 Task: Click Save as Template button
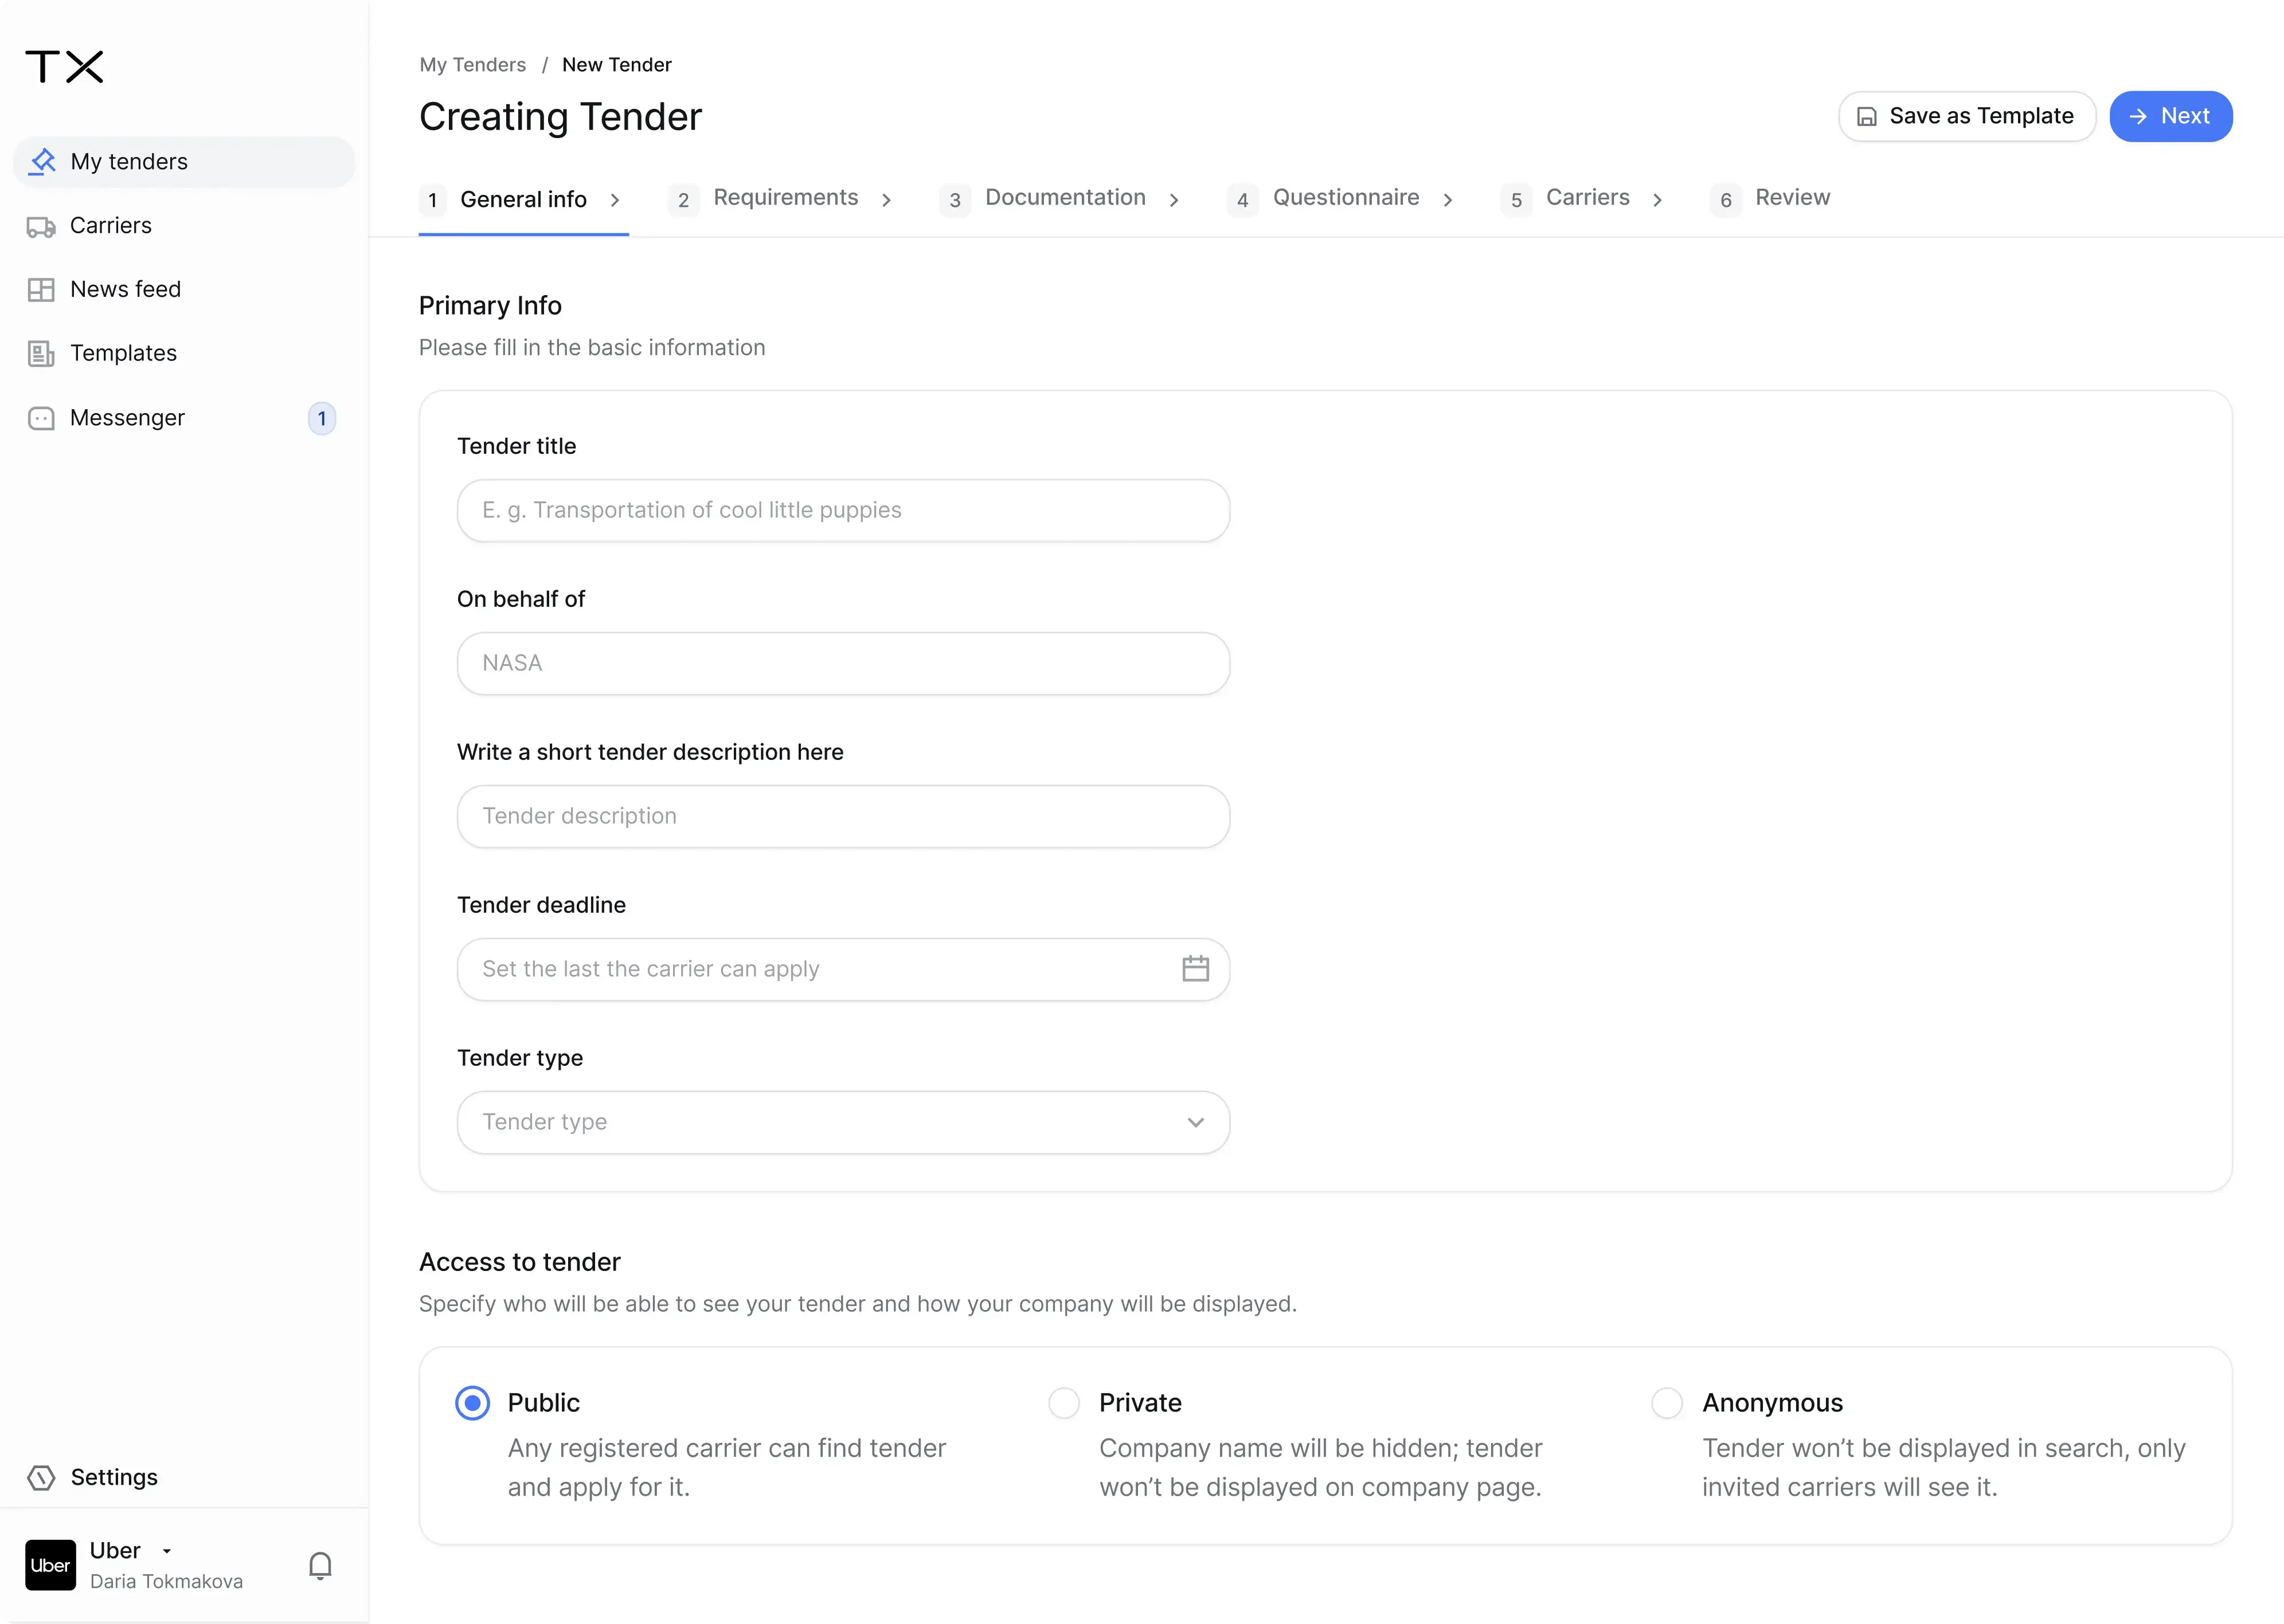pos(1966,116)
